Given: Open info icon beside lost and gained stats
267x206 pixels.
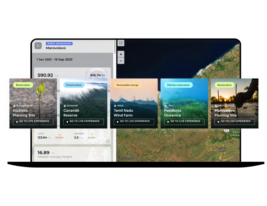Looking at the screenshot, I should (108, 141).
